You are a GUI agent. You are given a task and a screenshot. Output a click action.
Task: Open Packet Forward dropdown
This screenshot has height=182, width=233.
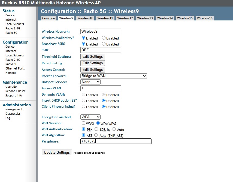(x=114, y=76)
